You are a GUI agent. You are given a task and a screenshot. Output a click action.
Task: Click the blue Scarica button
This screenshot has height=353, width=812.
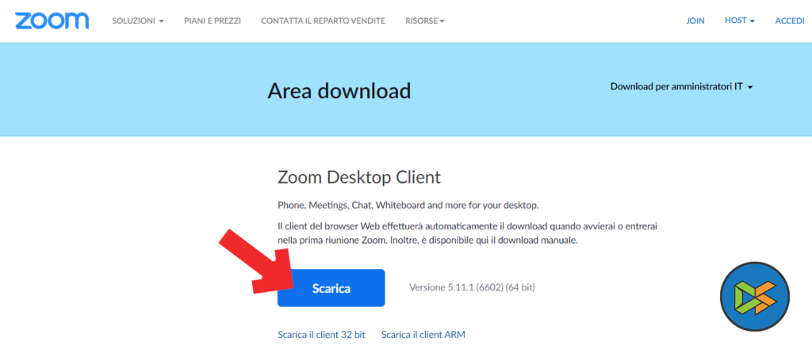(x=331, y=288)
